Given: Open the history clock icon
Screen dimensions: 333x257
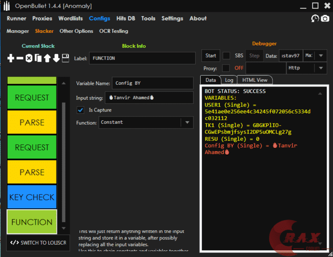Looking at the screenshot, I should pos(315,19).
